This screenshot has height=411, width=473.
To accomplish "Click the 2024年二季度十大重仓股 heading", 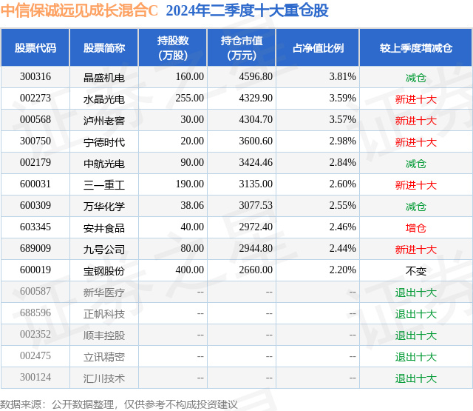I will [247, 10].
